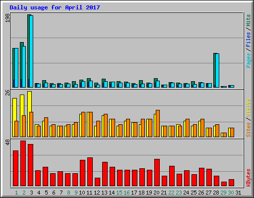Click day 16 on the X-axis

click(x=127, y=193)
